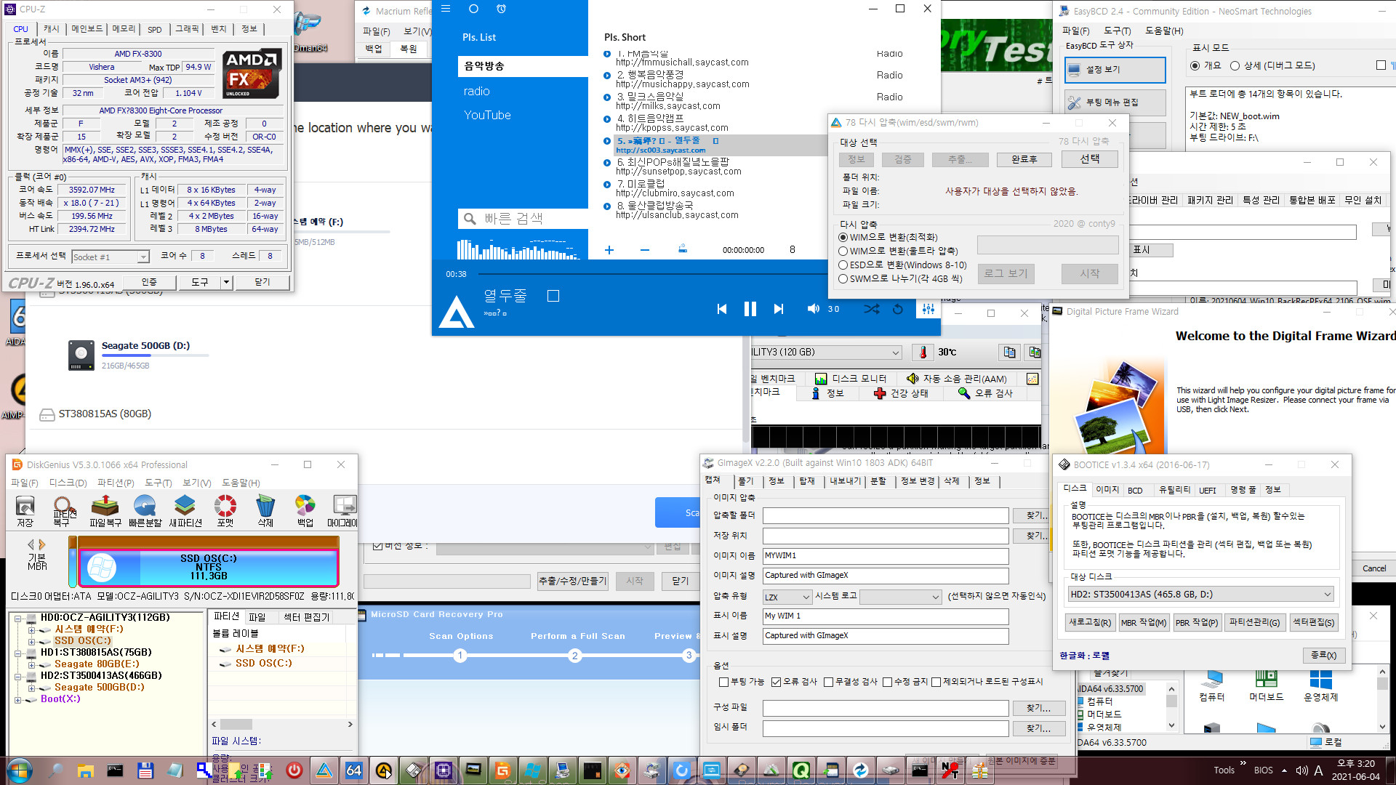Screen dimensions: 1396x785
Task: Enable GImageX 수정 금지 checkbox
Action: [x=905, y=682]
